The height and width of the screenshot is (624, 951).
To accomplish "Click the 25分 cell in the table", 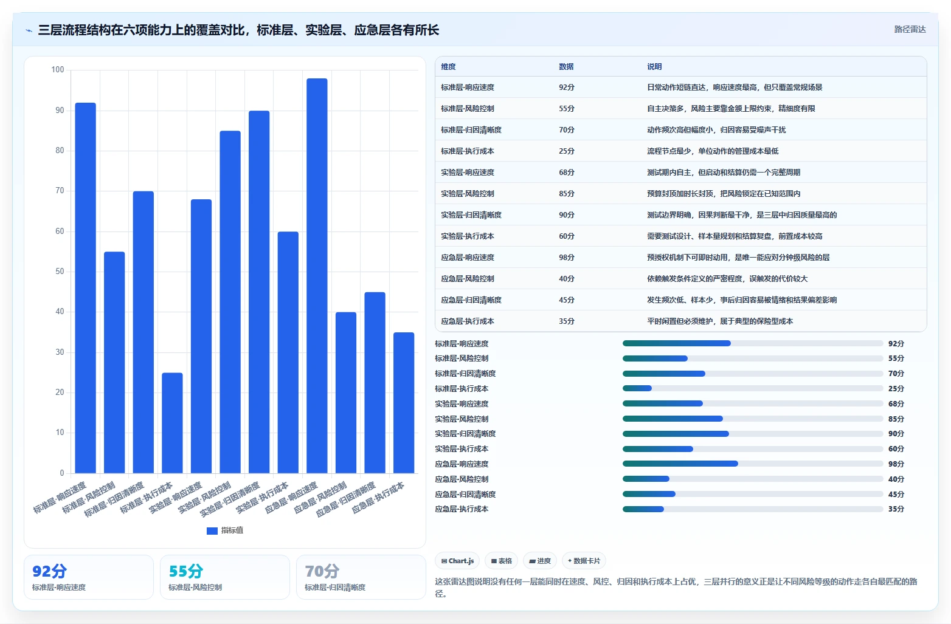I will pyautogui.click(x=567, y=151).
